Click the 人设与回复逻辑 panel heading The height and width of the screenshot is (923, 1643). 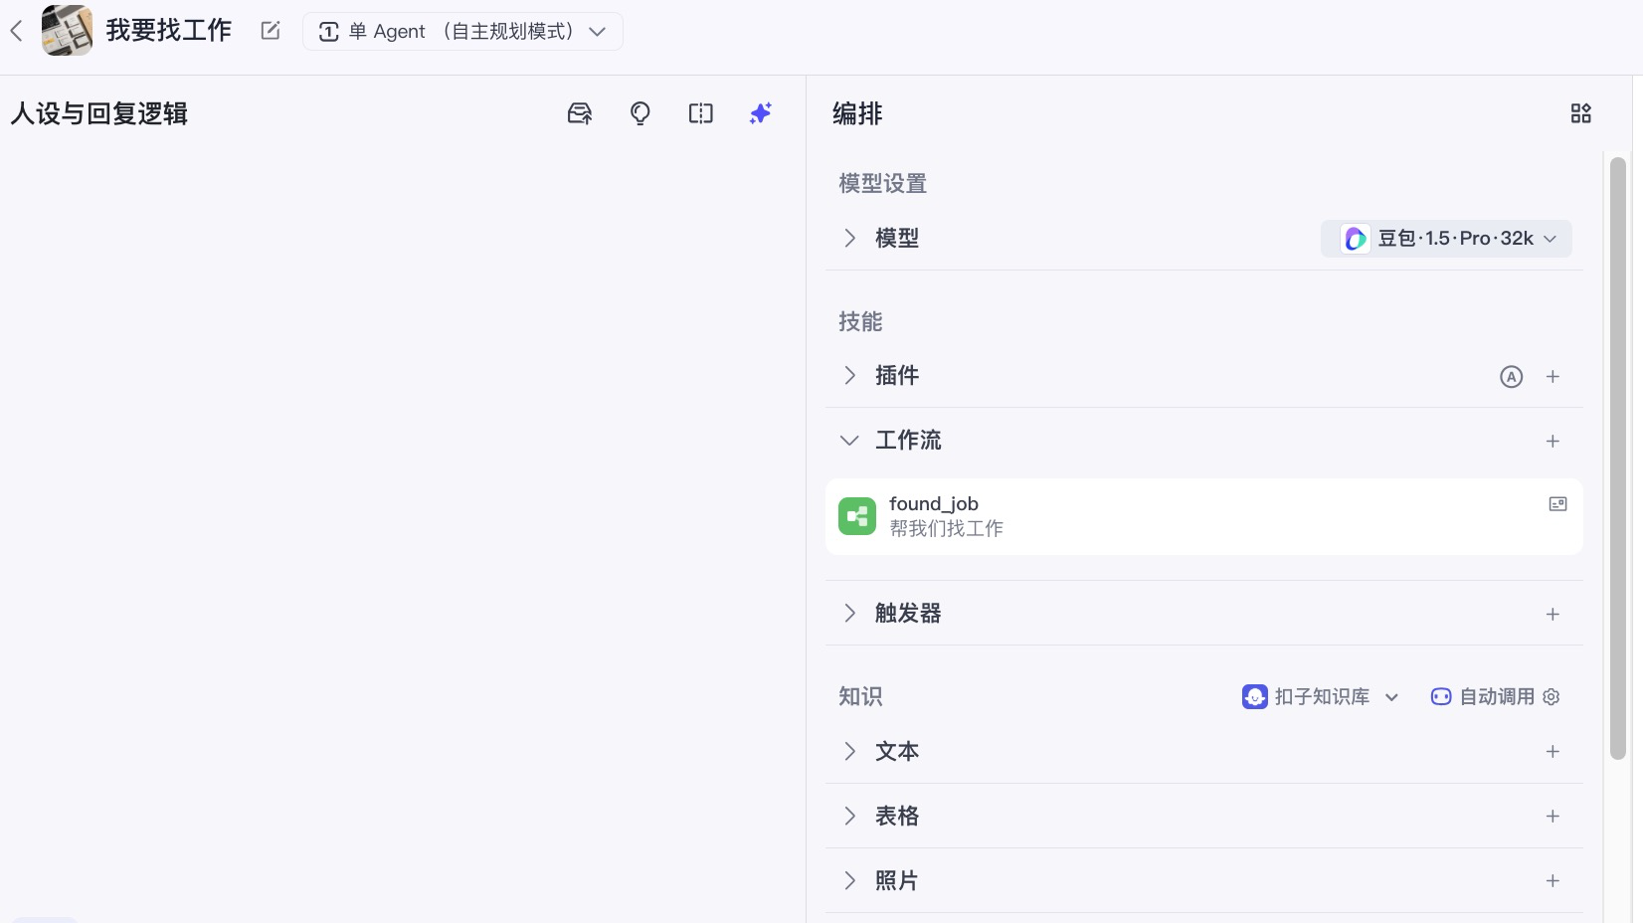(x=99, y=113)
